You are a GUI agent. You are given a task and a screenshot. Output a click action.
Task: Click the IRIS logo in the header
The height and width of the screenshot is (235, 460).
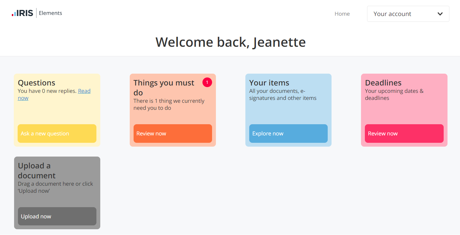[x=22, y=13]
